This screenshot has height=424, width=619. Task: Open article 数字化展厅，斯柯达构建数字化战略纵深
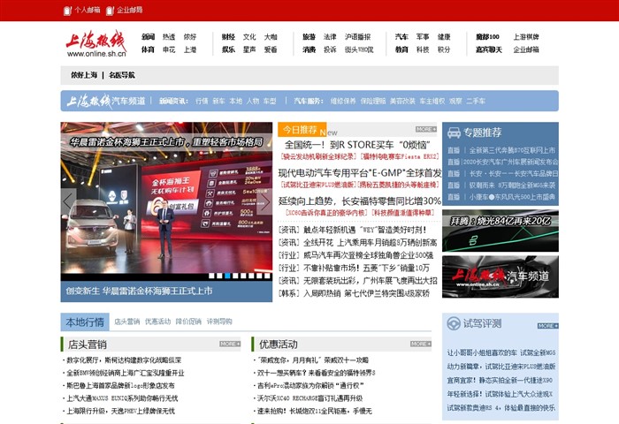coord(122,360)
